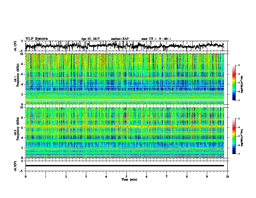
Task: Click the '-7' label on ch.2 color bar
Action: click(238, 154)
